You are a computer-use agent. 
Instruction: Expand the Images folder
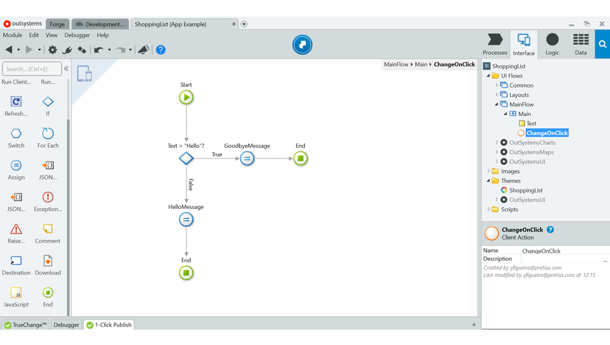[x=489, y=171]
